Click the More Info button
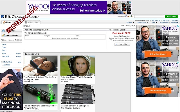This screenshot has width=180, height=112. [x=122, y=44]
